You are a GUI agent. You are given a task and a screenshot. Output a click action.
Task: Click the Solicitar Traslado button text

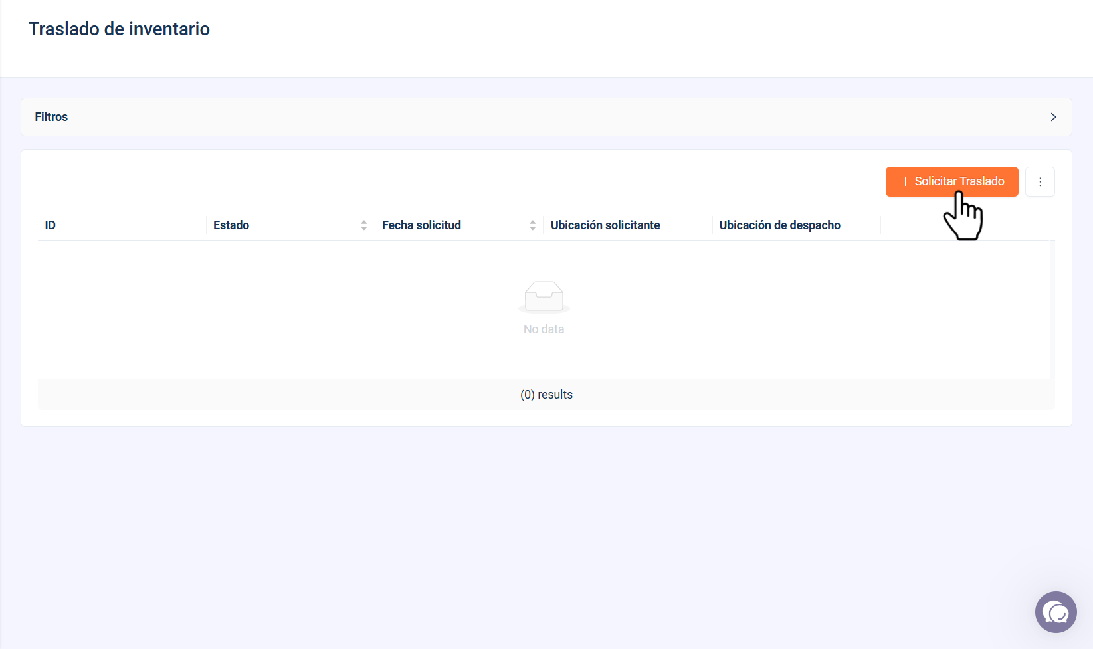coord(959,181)
